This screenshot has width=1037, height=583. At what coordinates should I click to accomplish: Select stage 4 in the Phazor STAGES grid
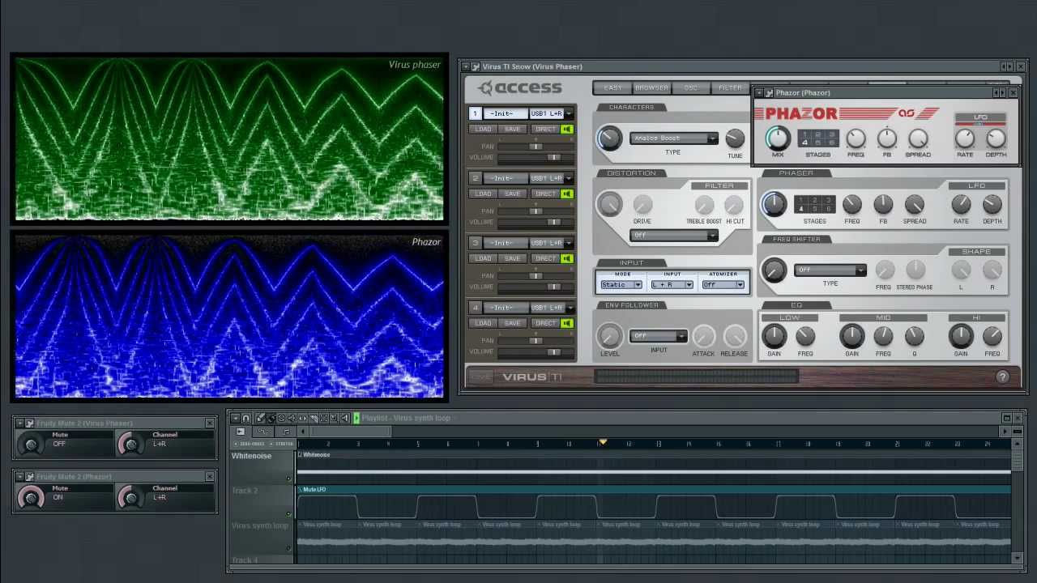click(804, 143)
